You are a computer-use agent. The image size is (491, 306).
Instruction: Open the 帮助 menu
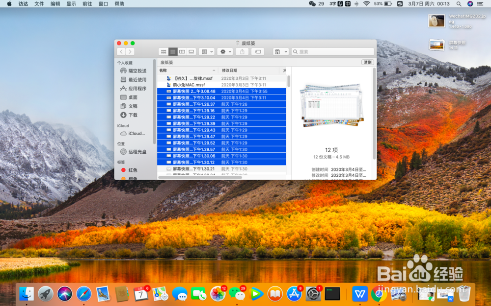click(119, 4)
